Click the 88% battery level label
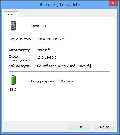Screen dimensions: 120x135 coord(13,90)
